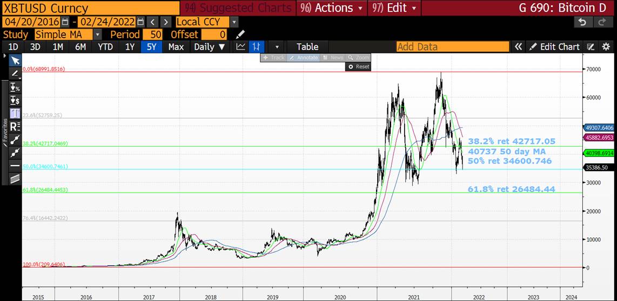Click the pencil icon beside Offset

240,35
